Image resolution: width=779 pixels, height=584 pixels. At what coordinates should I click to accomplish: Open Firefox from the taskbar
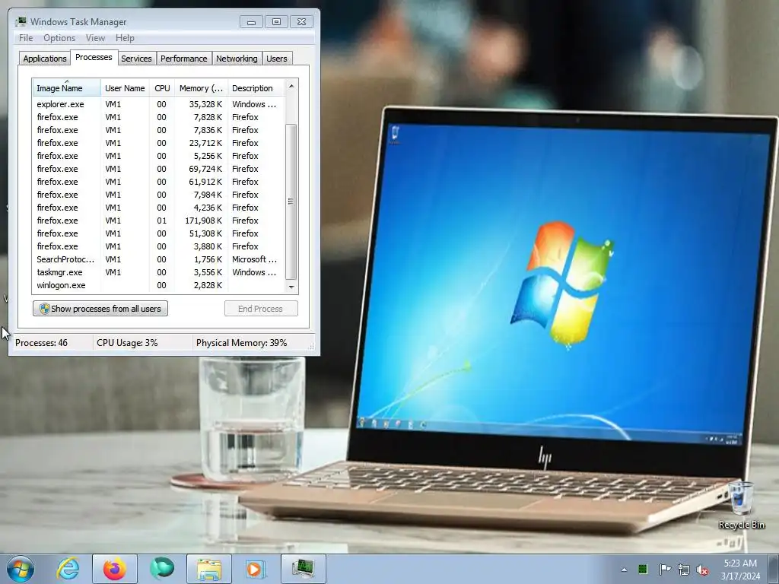pos(115,569)
